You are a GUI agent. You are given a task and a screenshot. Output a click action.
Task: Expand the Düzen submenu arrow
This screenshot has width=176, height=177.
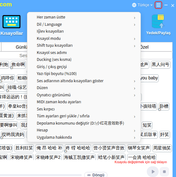[x=135, y=88]
